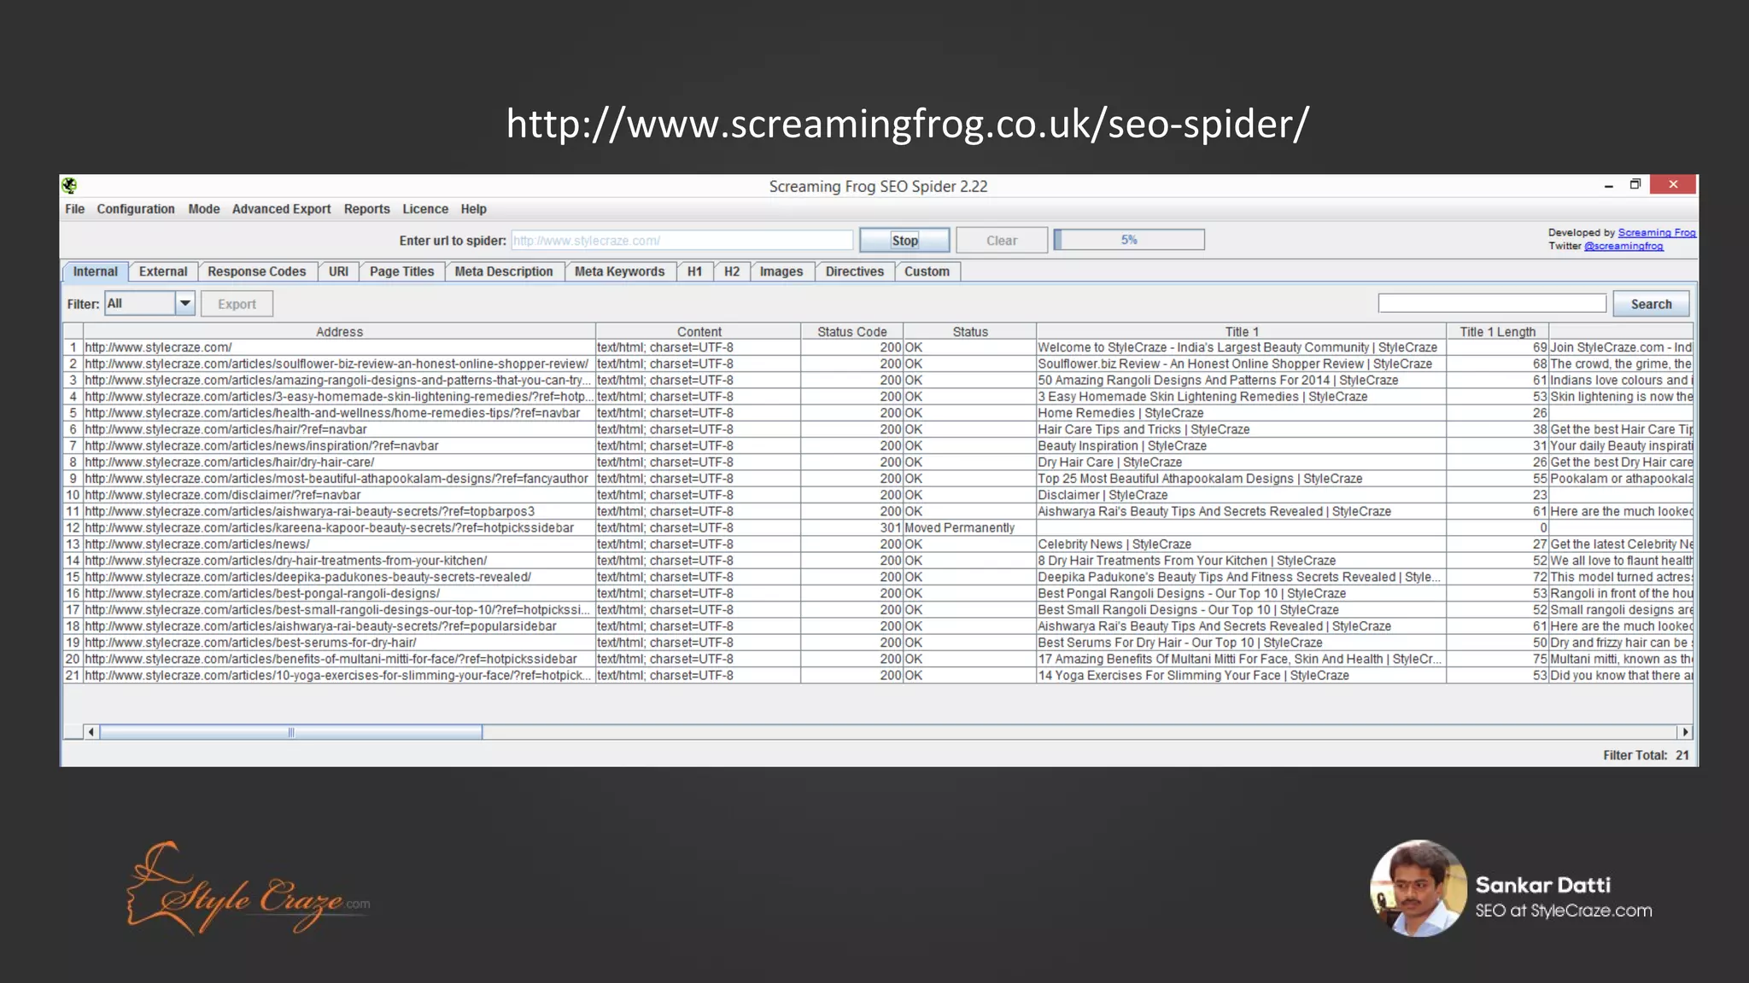1749x983 pixels.
Task: Switch to the External tab
Action: [163, 271]
